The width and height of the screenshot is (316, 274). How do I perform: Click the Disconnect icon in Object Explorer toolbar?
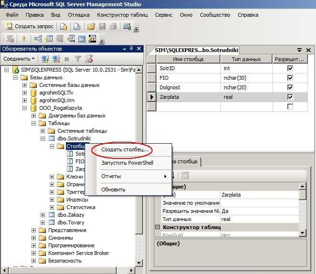[x=56, y=59]
